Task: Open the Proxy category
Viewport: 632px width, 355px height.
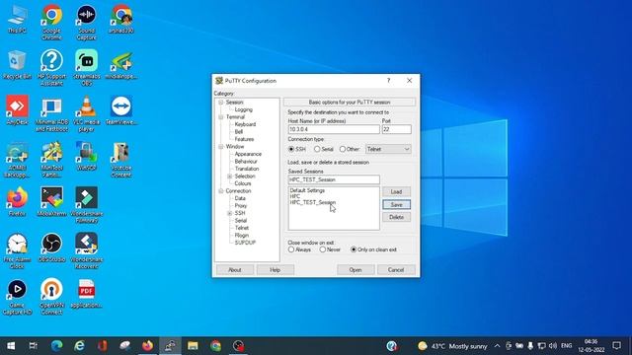Action: 241,206
